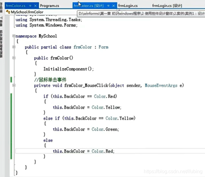Click the Color.Yellow assignment line
Image resolution: width=205 pixels, height=177 pixels.
pos(87,107)
